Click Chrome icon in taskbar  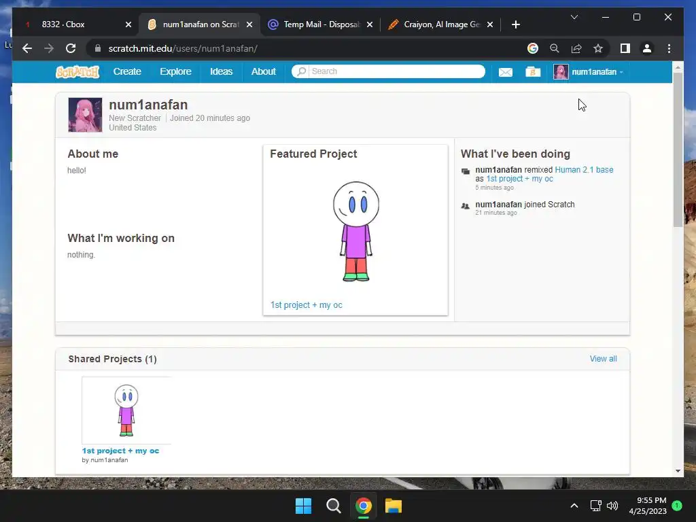point(363,506)
